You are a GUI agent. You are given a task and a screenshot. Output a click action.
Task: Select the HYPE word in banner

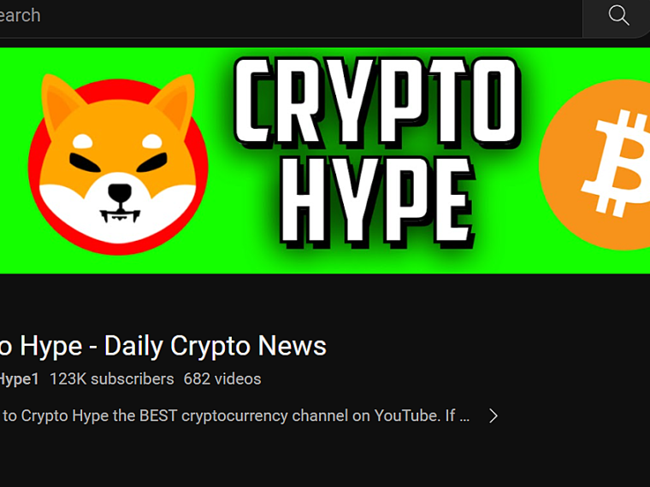coord(377,202)
